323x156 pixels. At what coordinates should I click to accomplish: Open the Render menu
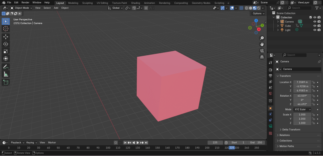point(25,2)
